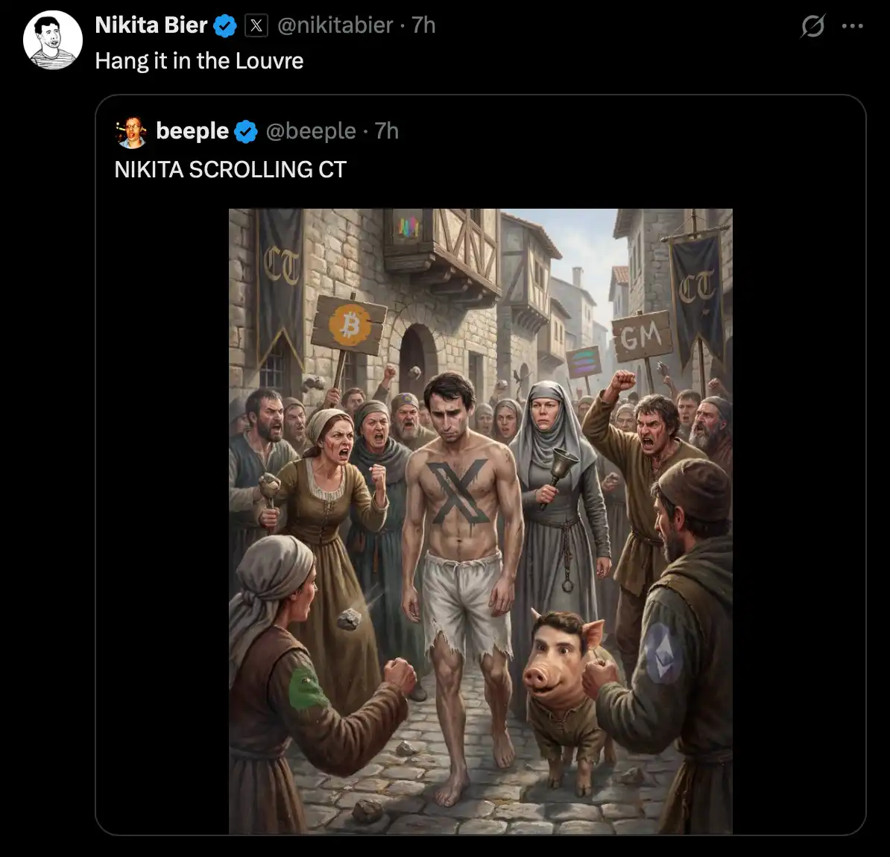Click the GM wooden sign in the image
890x857 pixels.
[641, 338]
